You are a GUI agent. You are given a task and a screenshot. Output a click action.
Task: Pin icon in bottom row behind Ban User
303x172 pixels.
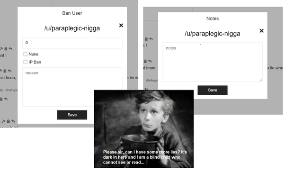[3, 121]
